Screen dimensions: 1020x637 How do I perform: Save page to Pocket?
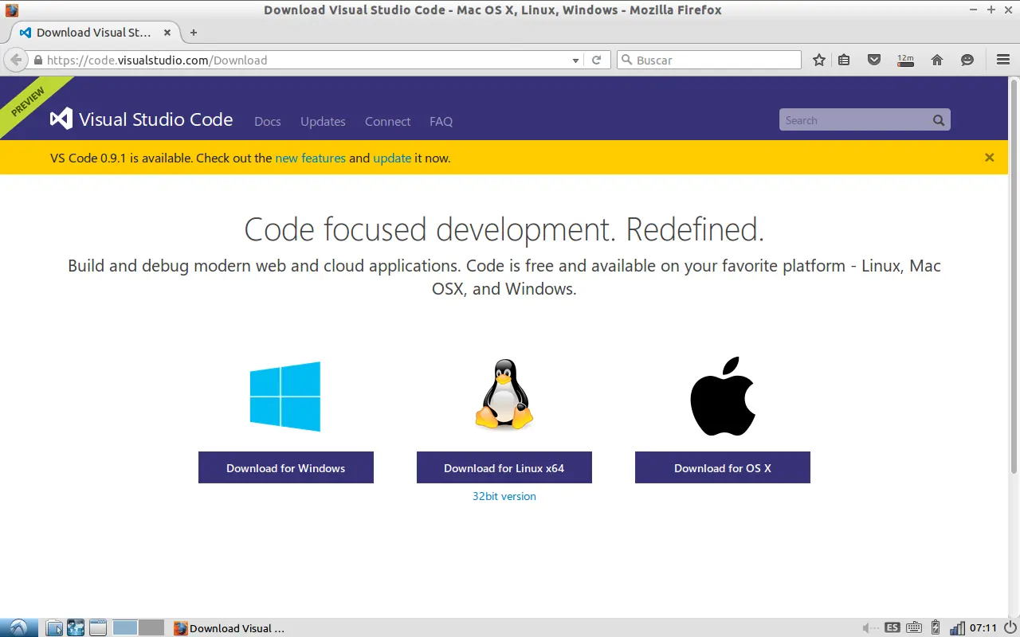pyautogui.click(x=874, y=60)
